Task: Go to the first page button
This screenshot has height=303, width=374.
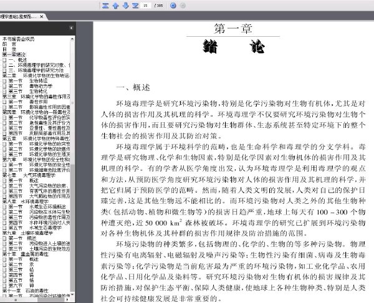Action: (105, 5)
